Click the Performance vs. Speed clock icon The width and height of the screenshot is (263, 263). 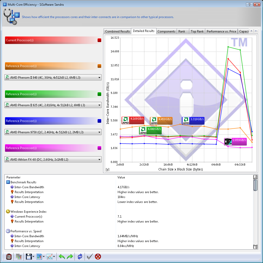point(8,231)
